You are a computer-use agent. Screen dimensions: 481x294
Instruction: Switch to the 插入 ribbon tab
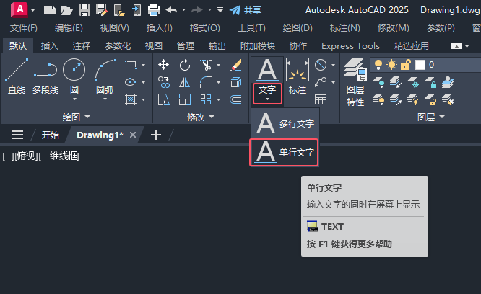point(50,46)
